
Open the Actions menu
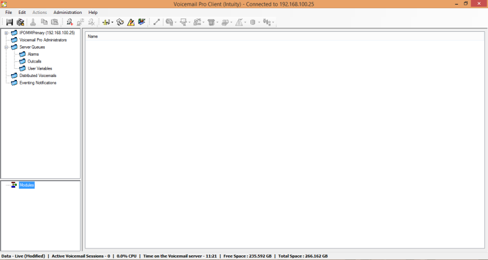click(39, 12)
